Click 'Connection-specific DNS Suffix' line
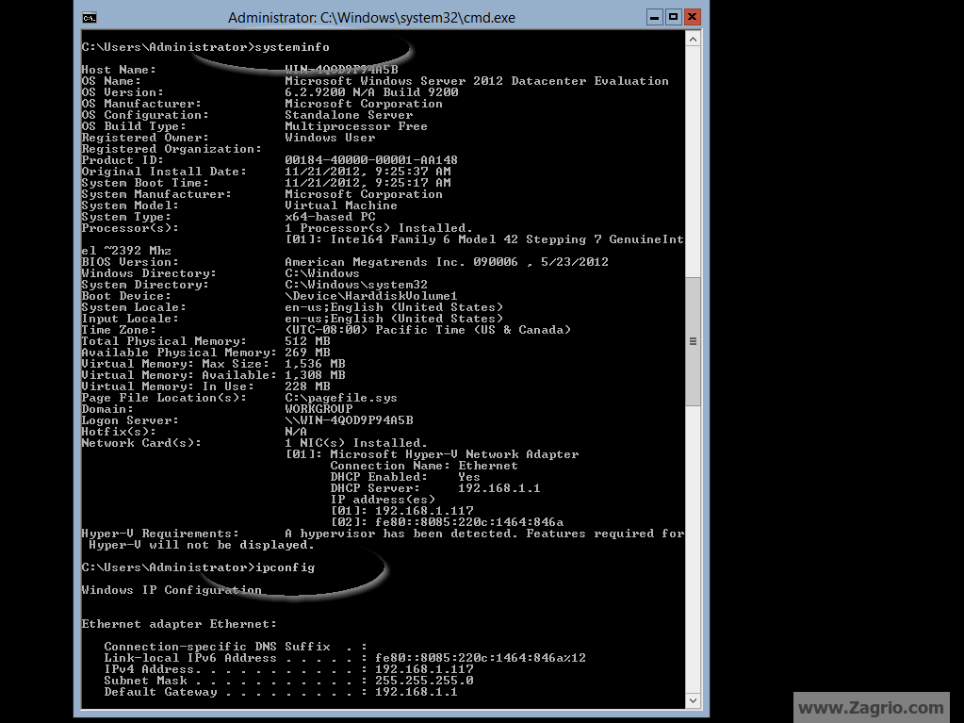Viewport: 964px width, 723px height. tap(236, 647)
